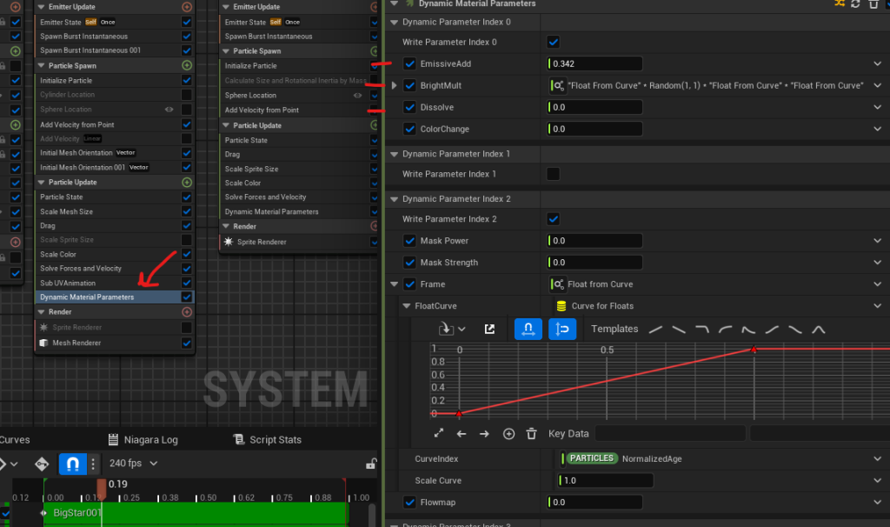
Task: Enable the Write Parameter Index 1 checkbox
Action: click(554, 174)
